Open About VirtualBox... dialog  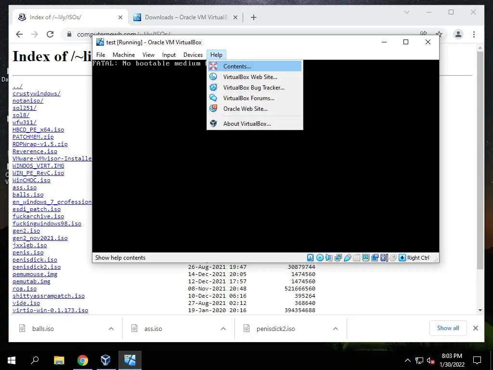coord(255,124)
